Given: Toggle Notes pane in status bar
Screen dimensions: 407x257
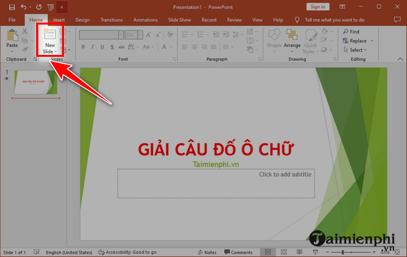Looking at the screenshot, I should [x=207, y=252].
